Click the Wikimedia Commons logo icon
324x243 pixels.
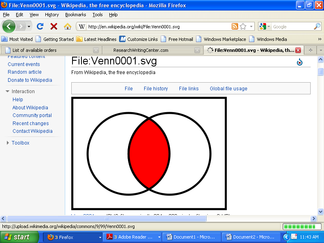[300, 62]
